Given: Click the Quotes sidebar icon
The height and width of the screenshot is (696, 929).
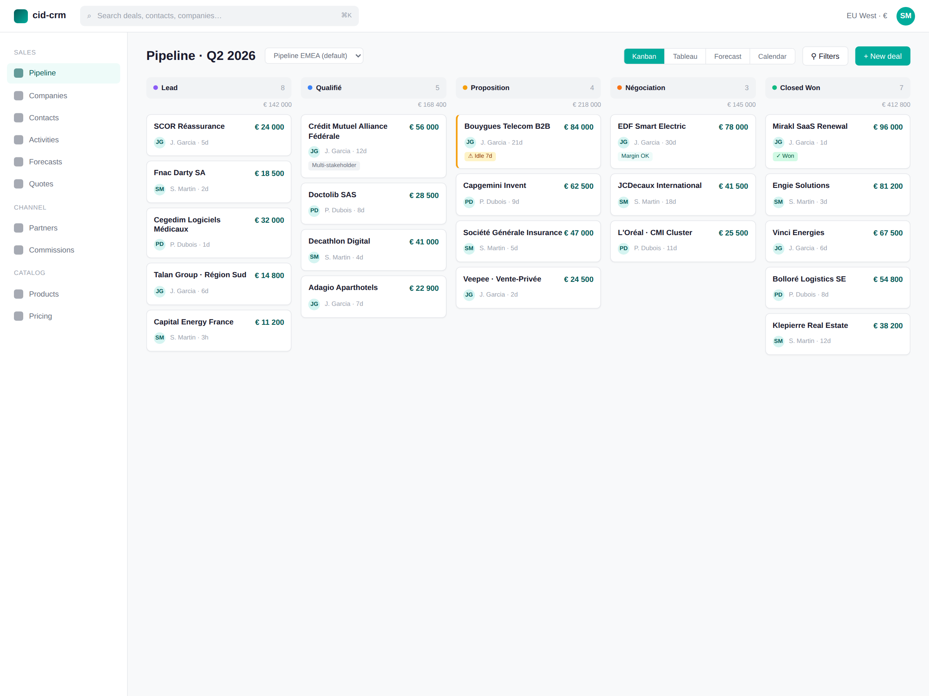Looking at the screenshot, I should tap(19, 184).
